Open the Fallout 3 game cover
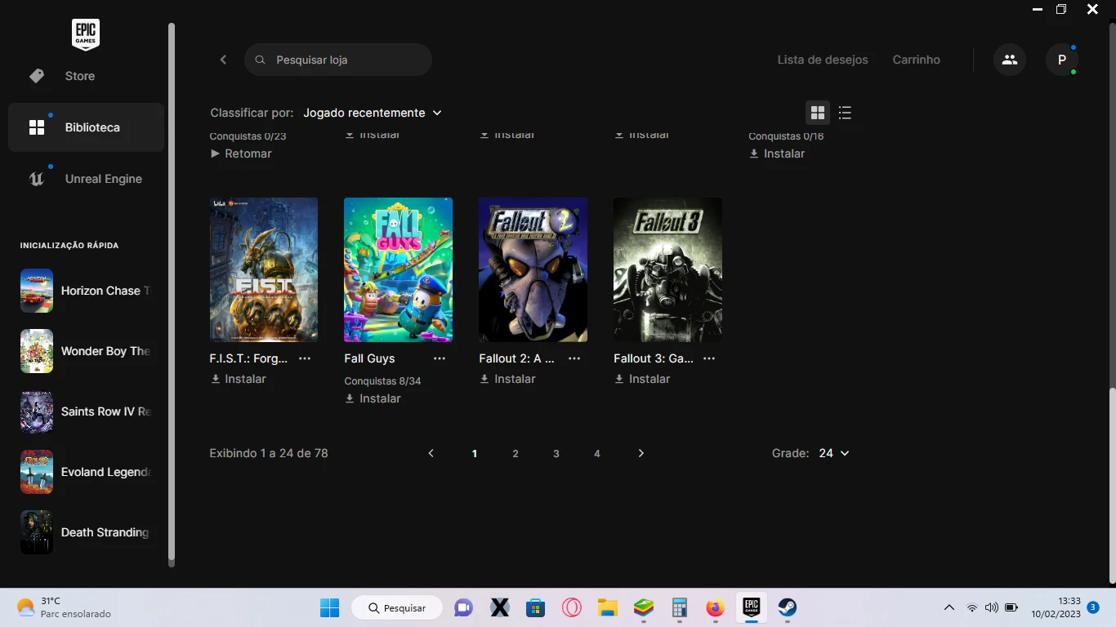Image resolution: width=1116 pixels, height=627 pixels. [x=667, y=269]
